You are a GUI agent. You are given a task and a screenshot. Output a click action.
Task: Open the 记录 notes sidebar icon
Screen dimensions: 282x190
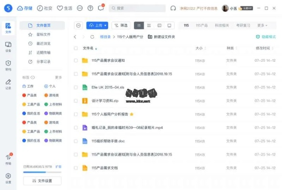[x=8, y=84]
